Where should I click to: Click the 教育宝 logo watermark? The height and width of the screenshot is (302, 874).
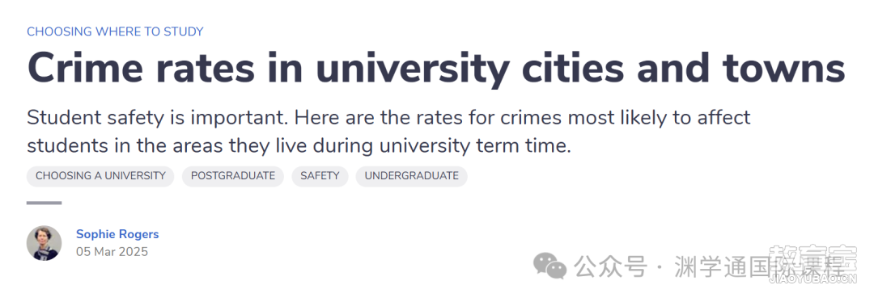pos(812,258)
